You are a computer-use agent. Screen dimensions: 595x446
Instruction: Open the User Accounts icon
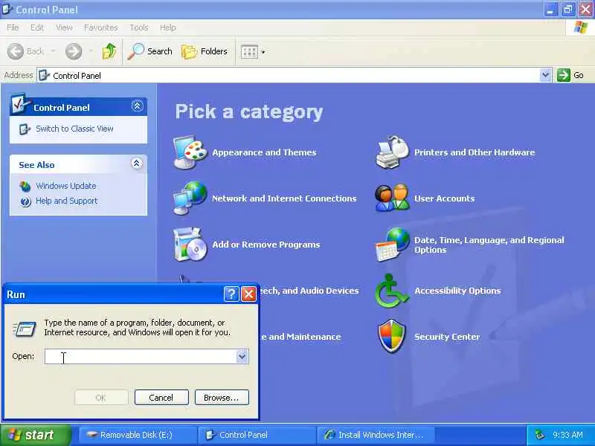[393, 198]
